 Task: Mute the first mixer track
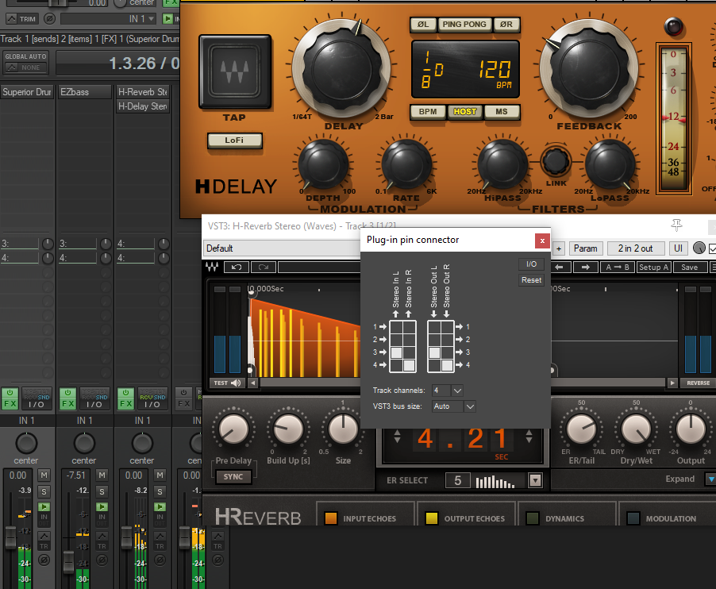click(44, 475)
